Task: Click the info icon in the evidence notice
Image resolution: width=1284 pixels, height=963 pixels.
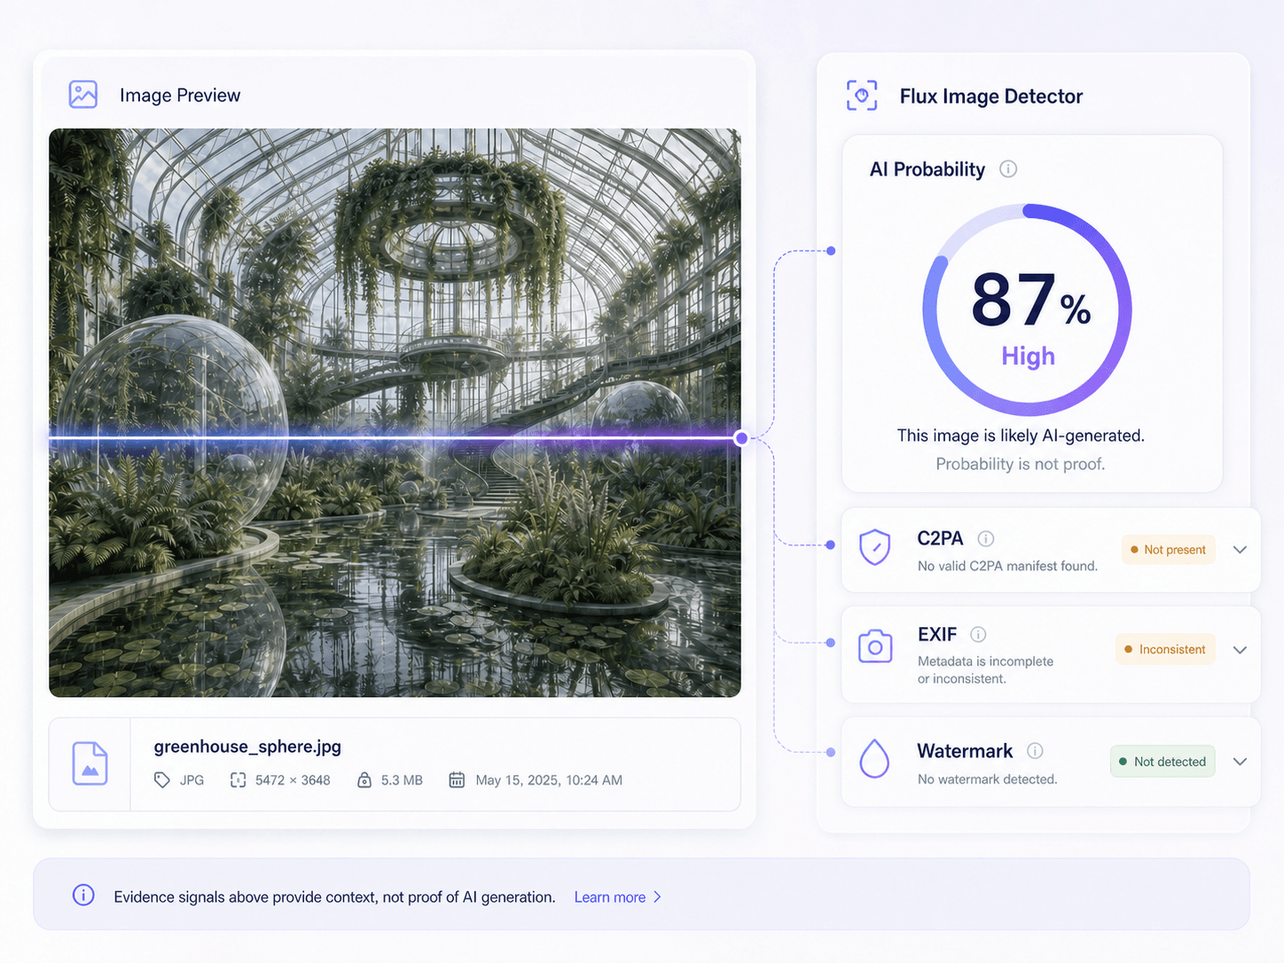Action: point(83,895)
